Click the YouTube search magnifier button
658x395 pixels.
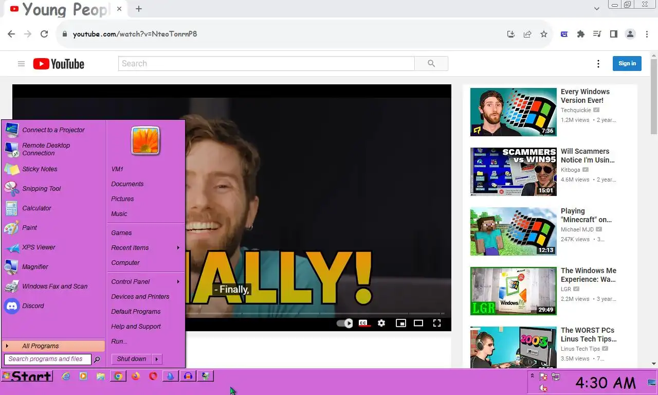(431, 64)
